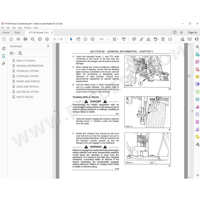
Task: Jump to the Table of Contents bookmark
Action: [26, 61]
